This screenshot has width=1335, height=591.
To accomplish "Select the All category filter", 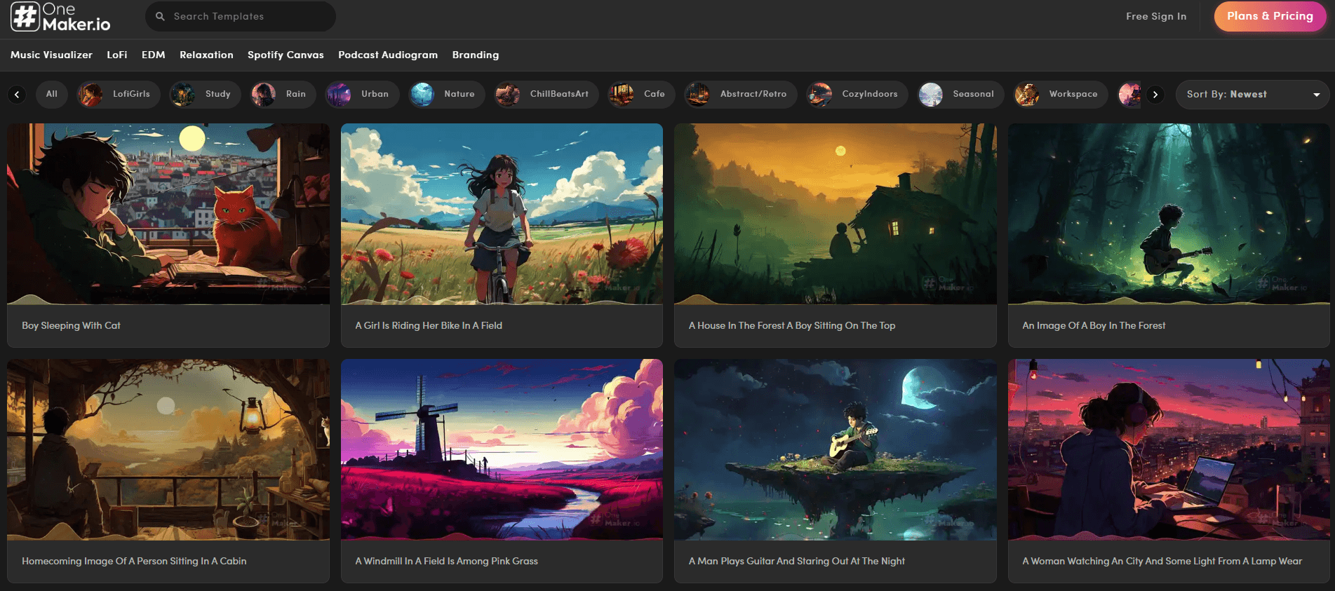I will coord(52,94).
